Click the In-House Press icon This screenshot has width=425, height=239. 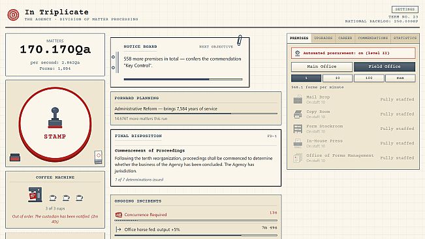298,143
